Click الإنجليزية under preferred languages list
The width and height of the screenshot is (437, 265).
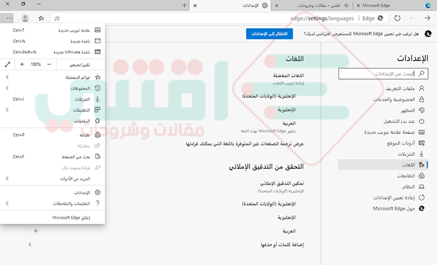(287, 110)
